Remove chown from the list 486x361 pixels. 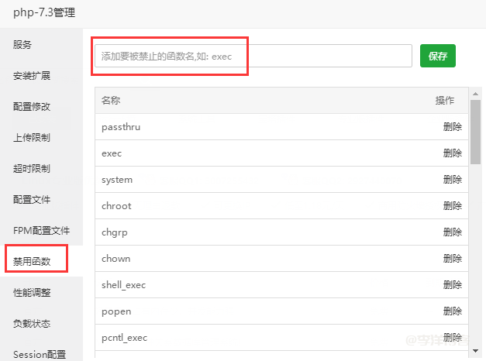pos(453,259)
